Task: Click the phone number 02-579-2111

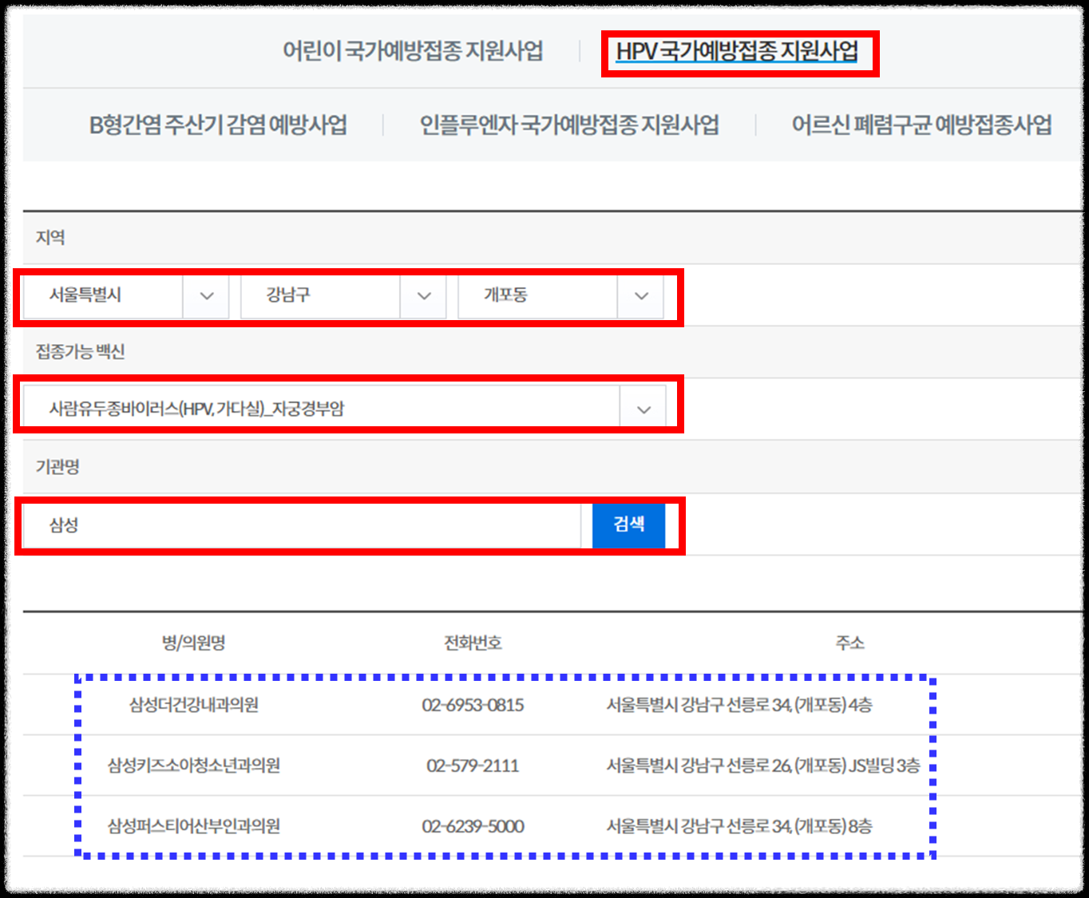Action: (473, 765)
